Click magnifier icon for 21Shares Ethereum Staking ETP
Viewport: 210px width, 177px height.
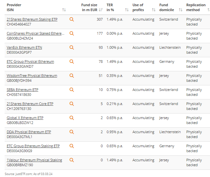pyautogui.click(x=72, y=19)
